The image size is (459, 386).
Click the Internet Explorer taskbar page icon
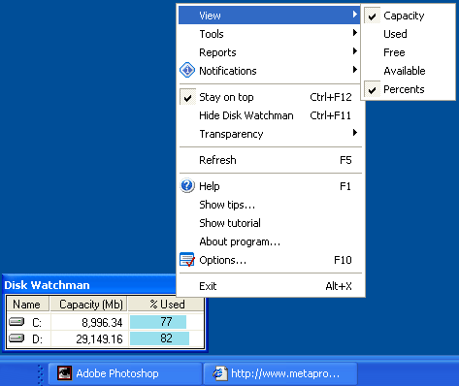click(x=219, y=373)
